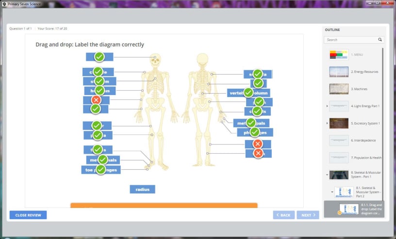Screen dimensions: 396x239
Task: Click the green checkmark on the skull label
Action: (99, 57)
